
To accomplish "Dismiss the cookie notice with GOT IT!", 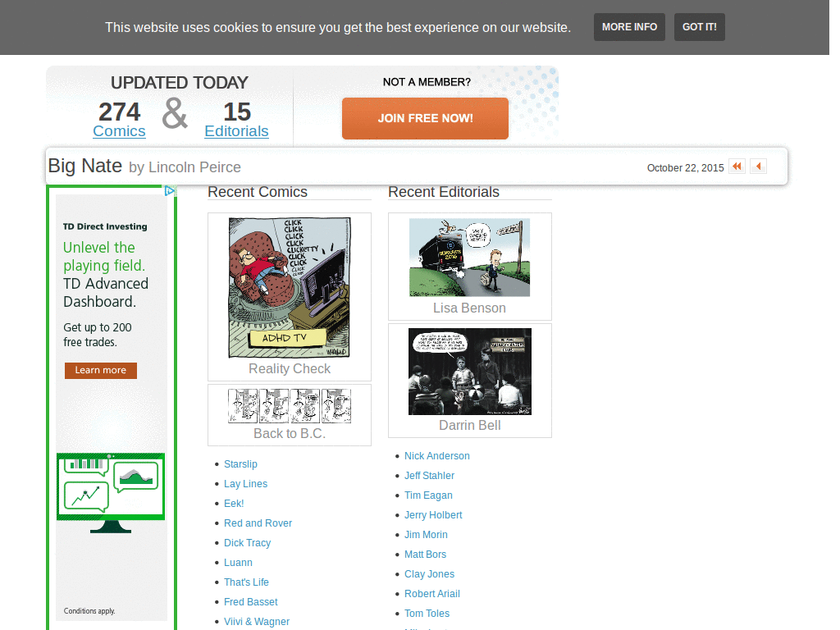I will (x=699, y=27).
